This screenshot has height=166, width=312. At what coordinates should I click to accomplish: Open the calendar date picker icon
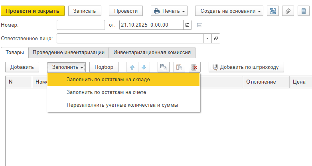click(187, 25)
